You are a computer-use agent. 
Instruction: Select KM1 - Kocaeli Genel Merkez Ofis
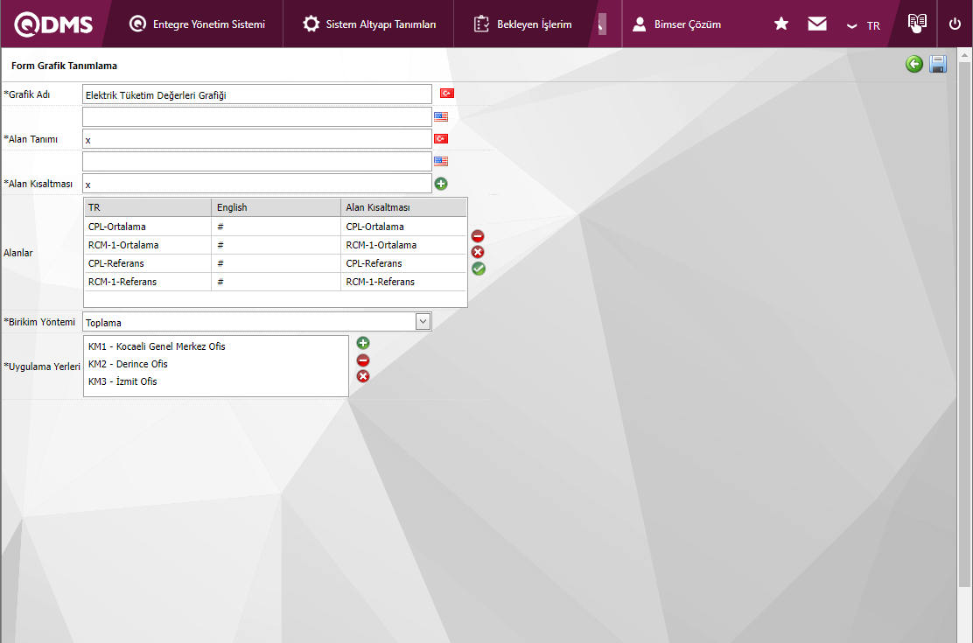[x=157, y=346]
